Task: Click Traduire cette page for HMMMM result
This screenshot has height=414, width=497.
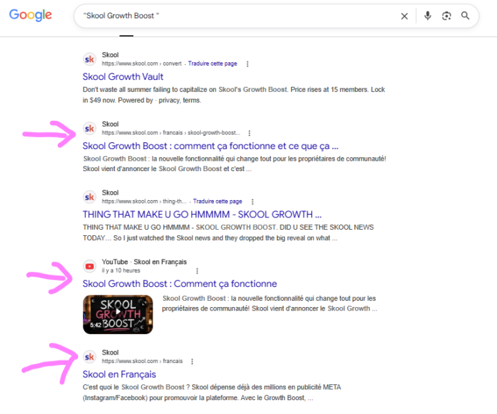Action: tap(217, 201)
